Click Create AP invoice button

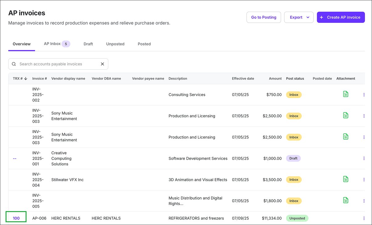coord(341,17)
